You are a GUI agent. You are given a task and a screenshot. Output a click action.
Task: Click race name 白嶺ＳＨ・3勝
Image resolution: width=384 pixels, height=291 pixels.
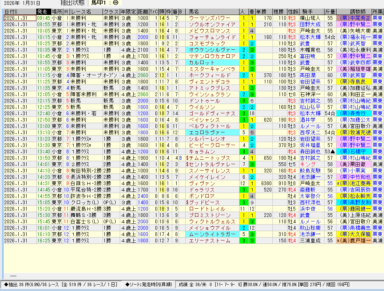(x=86, y=184)
